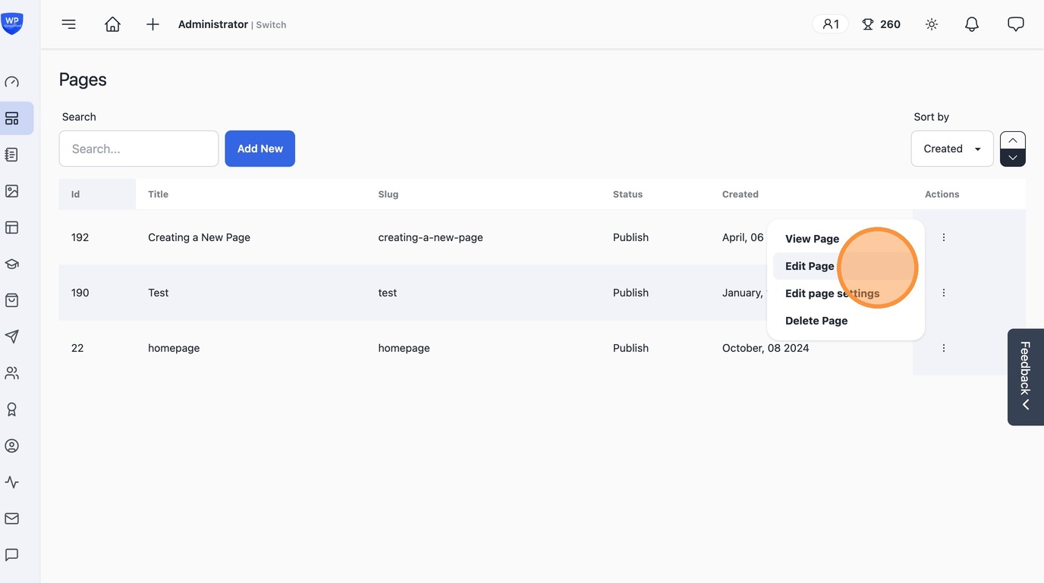Toggle light/dark mode sun icon
The image size is (1044, 583).
pos(932,24)
